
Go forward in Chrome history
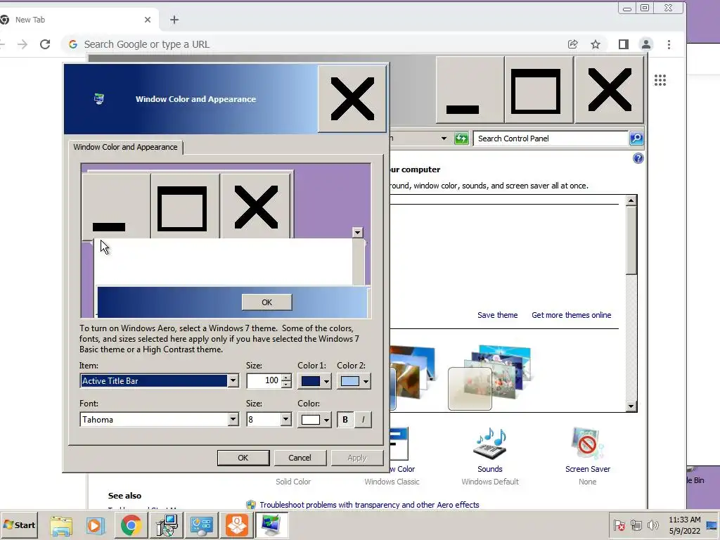[x=22, y=44]
